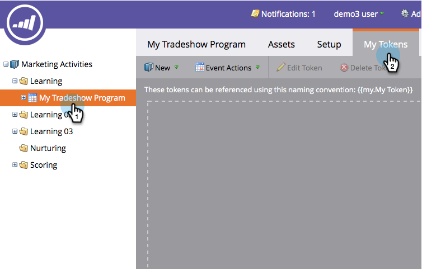422x269 pixels.
Task: Click the Notifications note icon
Action: [x=255, y=13]
